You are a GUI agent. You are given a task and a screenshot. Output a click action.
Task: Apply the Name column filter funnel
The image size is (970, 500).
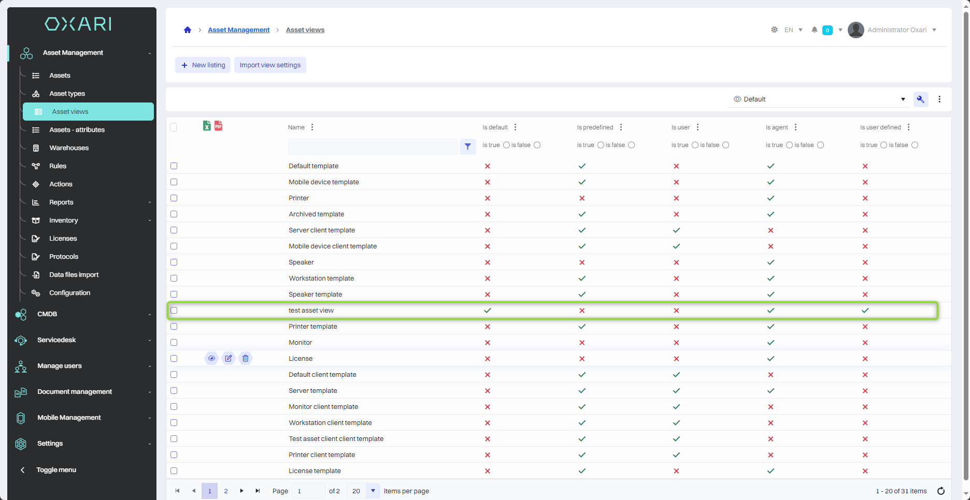click(467, 146)
